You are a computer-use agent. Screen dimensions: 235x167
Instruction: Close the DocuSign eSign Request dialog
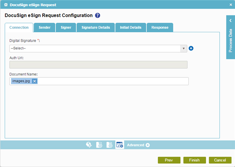[x=231, y=5]
